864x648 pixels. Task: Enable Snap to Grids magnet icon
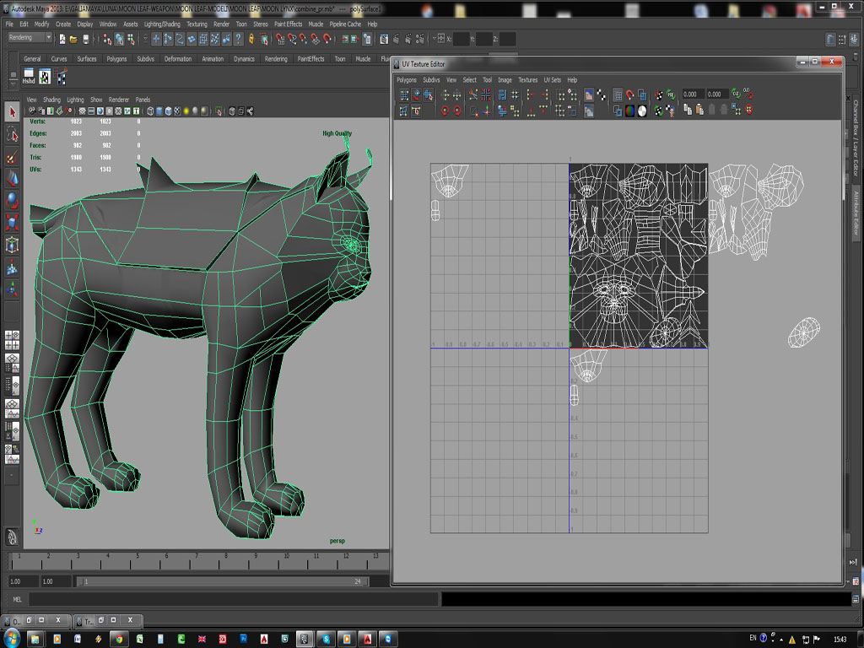pyautogui.click(x=280, y=39)
